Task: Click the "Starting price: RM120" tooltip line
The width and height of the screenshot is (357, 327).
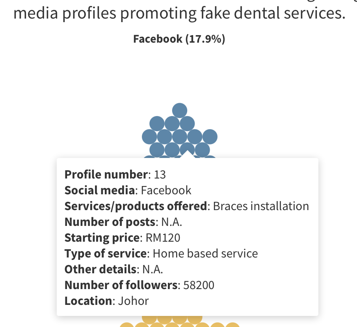Action: pos(123,238)
